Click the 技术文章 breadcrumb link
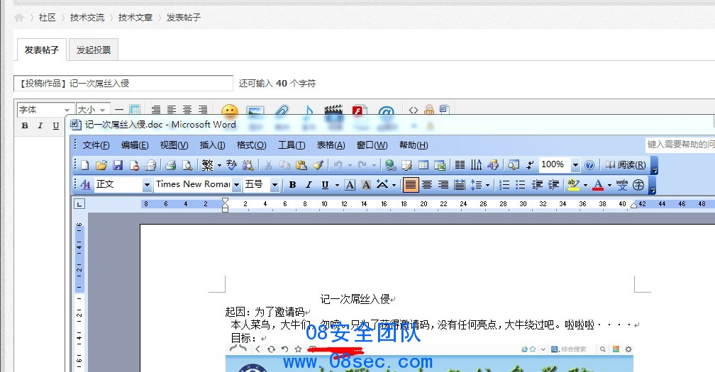715x372 pixels. point(135,18)
